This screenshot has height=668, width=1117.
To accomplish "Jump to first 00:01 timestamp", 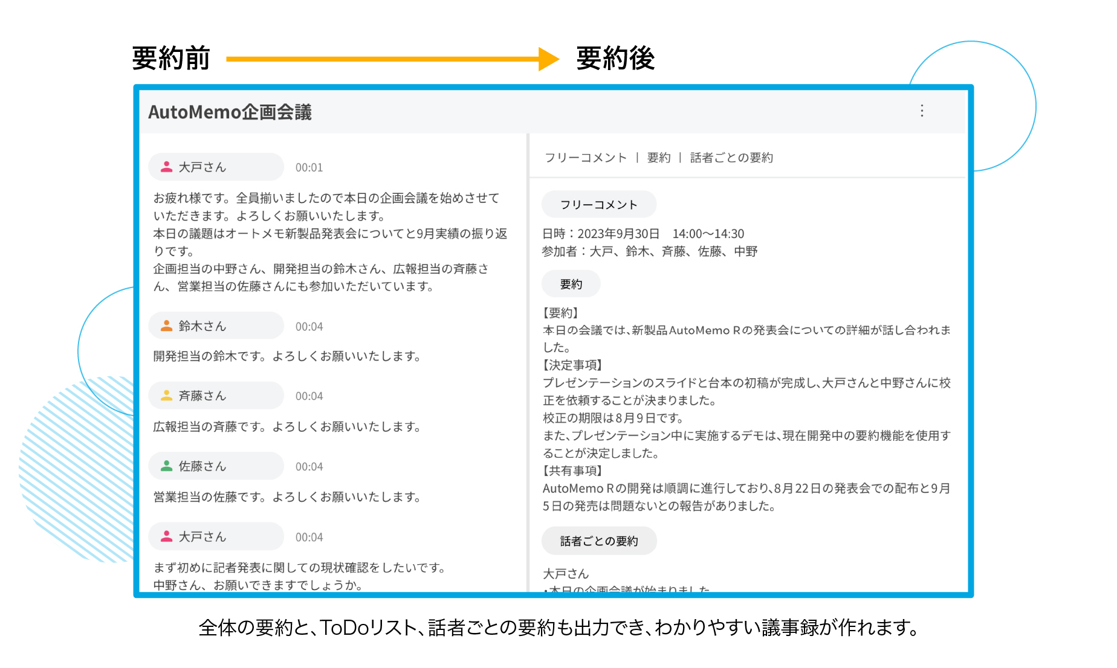I will point(309,168).
